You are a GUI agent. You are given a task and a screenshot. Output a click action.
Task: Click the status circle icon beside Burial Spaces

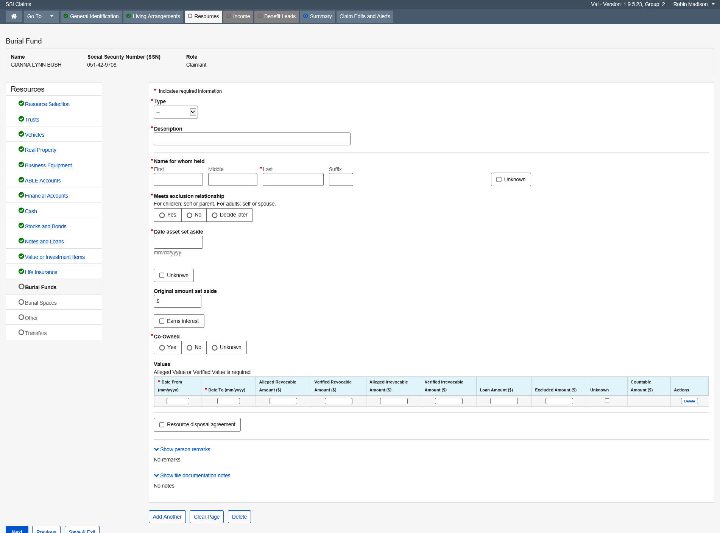[21, 302]
